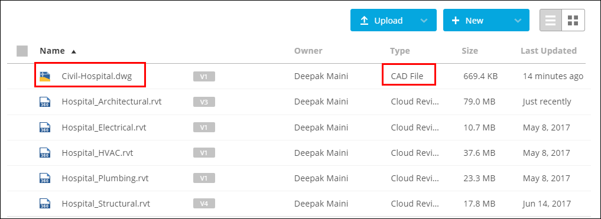This screenshot has width=601, height=219.
Task: Click the Civil-Hospital.dwg CAD file icon
Action: 46,77
